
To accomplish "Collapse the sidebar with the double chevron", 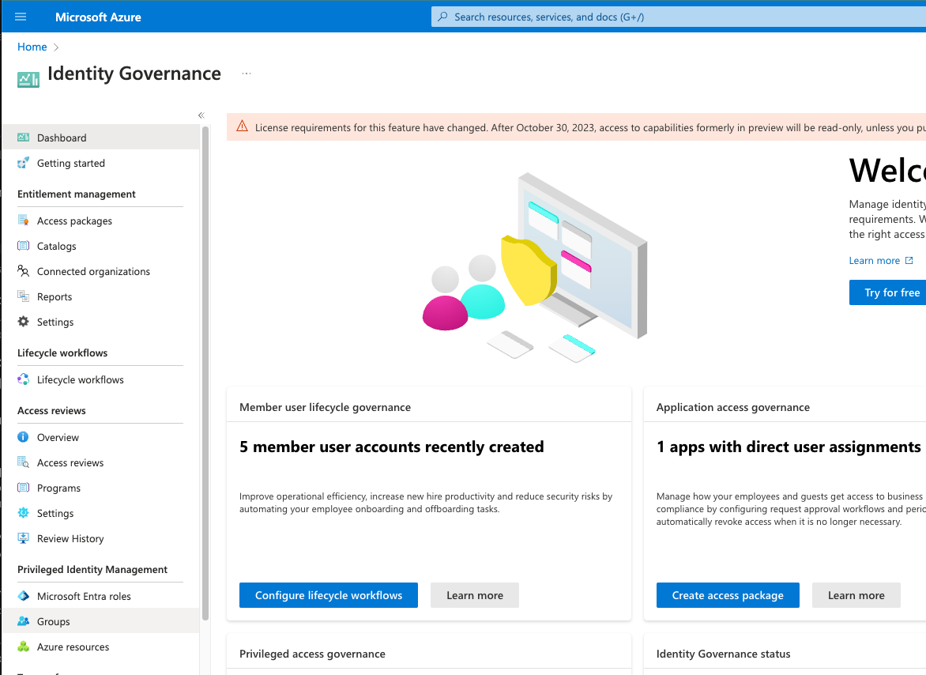I will (x=201, y=115).
